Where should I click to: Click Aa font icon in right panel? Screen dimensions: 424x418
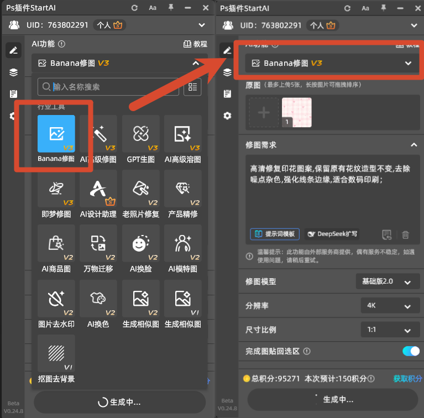[x=365, y=8]
